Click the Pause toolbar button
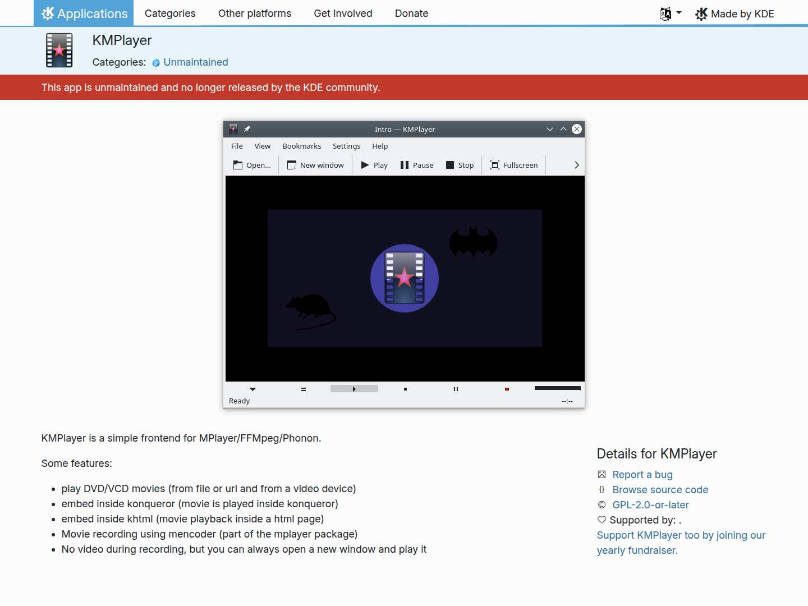The width and height of the screenshot is (808, 606). [417, 165]
